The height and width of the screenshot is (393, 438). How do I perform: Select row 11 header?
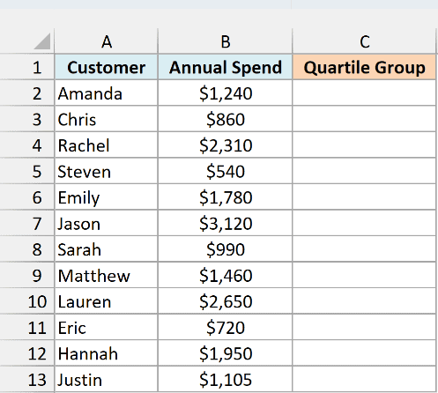point(27,327)
